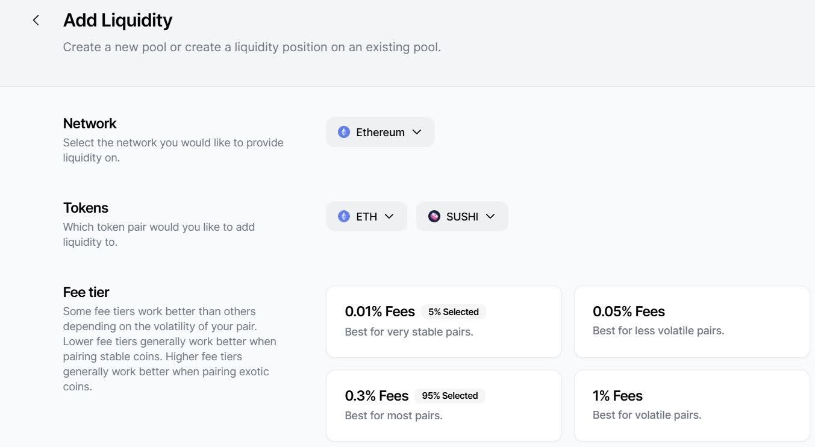The height and width of the screenshot is (447, 815).
Task: Select the 0.01% Fees tier
Action: pos(443,322)
